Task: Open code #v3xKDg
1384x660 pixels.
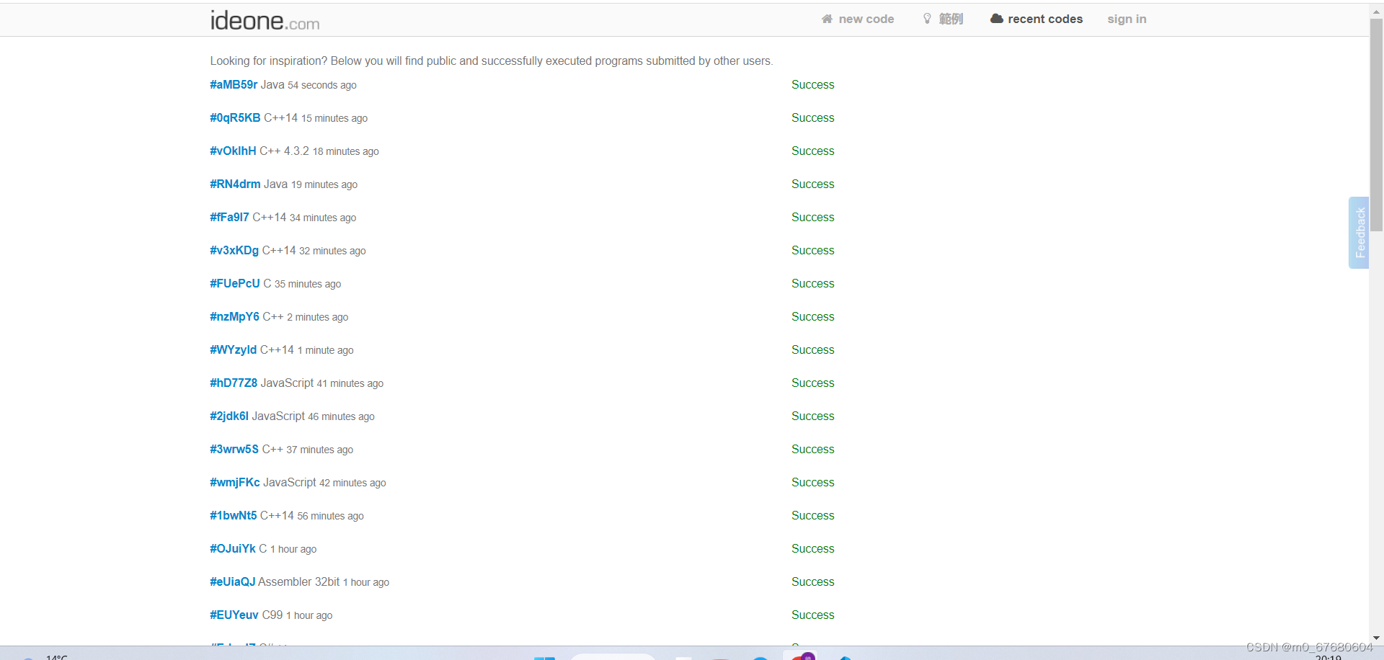Action: coord(234,250)
